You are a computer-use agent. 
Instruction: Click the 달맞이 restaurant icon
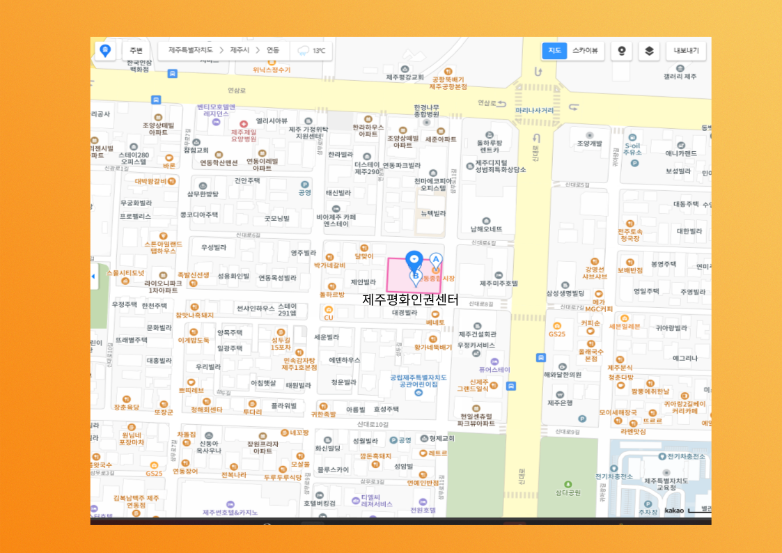tap(364, 248)
